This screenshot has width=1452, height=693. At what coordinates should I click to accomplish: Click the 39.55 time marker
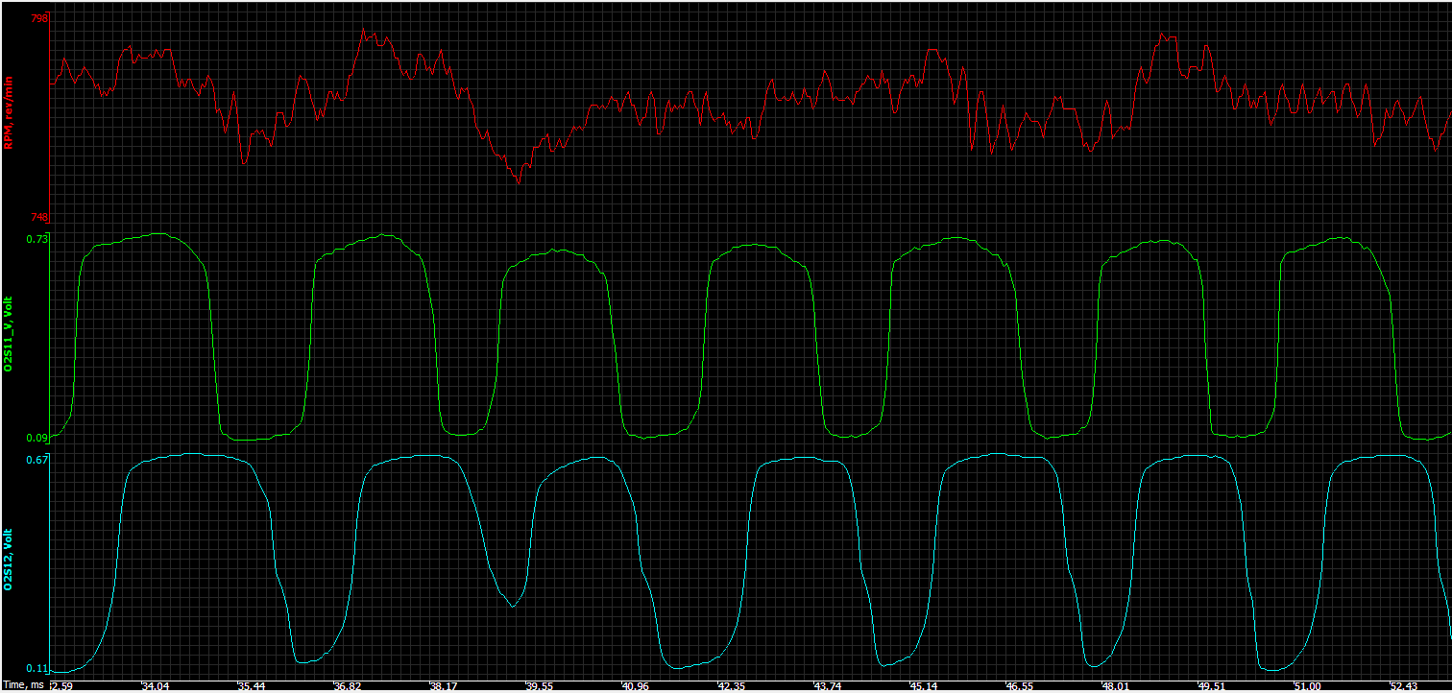(539, 686)
